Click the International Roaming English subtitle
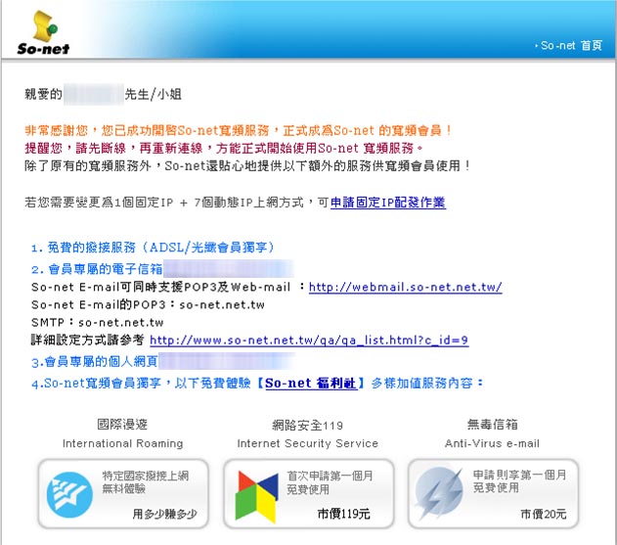The image size is (617, 545). point(123,443)
